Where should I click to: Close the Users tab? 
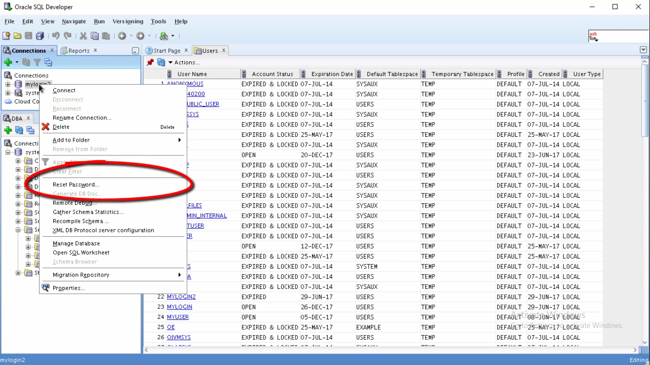coord(223,50)
